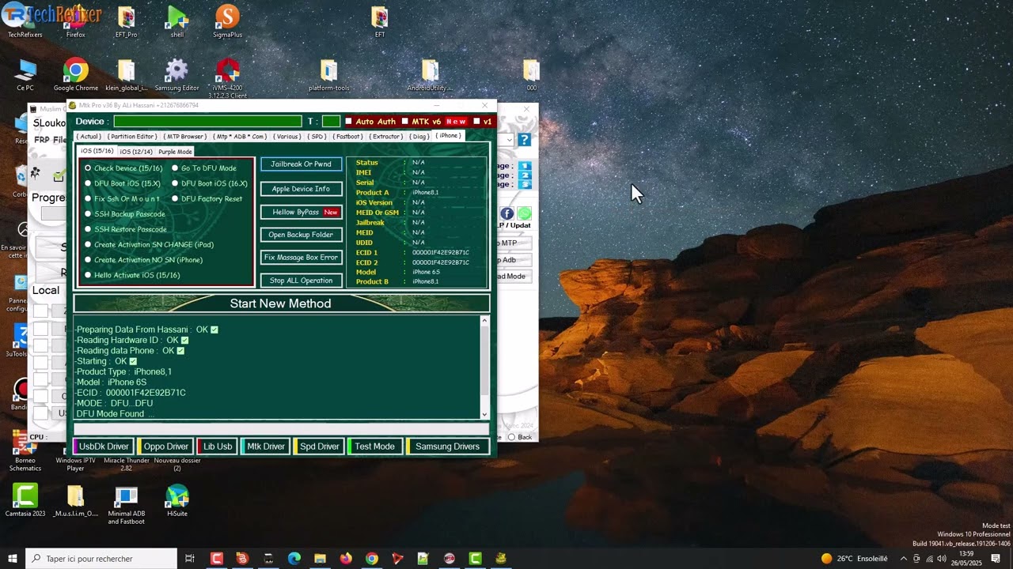
Task: Open Firefox desktop shortcut
Action: [75, 22]
